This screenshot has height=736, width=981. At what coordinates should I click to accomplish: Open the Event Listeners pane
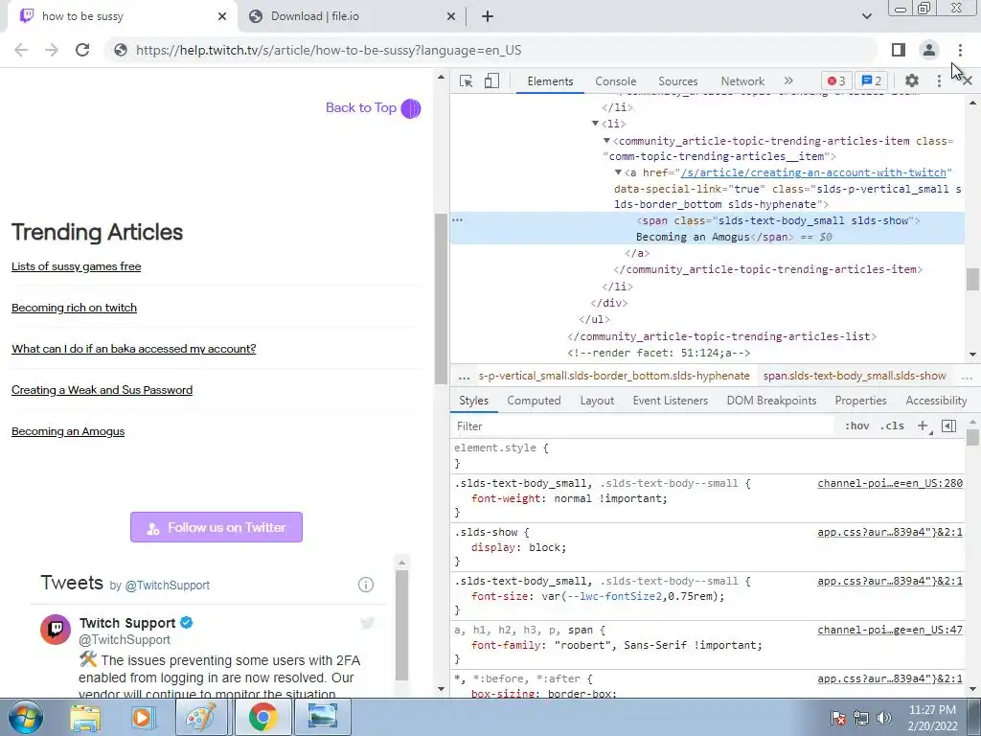click(x=670, y=401)
